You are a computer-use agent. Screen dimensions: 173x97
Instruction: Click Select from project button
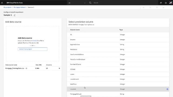coord(32,49)
